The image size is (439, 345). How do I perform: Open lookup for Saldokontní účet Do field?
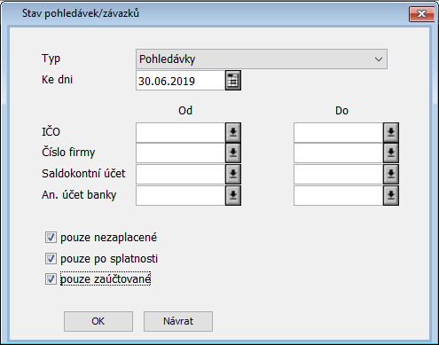pos(391,174)
